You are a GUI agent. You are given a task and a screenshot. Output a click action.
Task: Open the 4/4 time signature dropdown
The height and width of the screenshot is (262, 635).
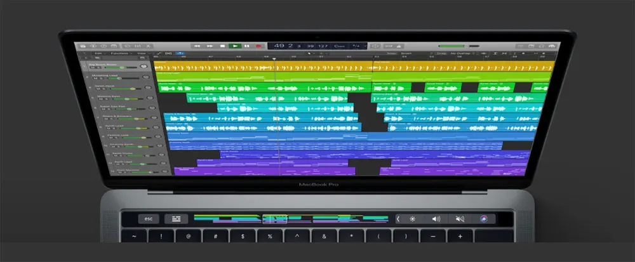(x=358, y=46)
